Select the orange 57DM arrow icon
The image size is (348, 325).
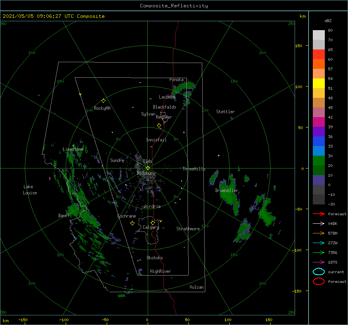[x=319, y=233]
